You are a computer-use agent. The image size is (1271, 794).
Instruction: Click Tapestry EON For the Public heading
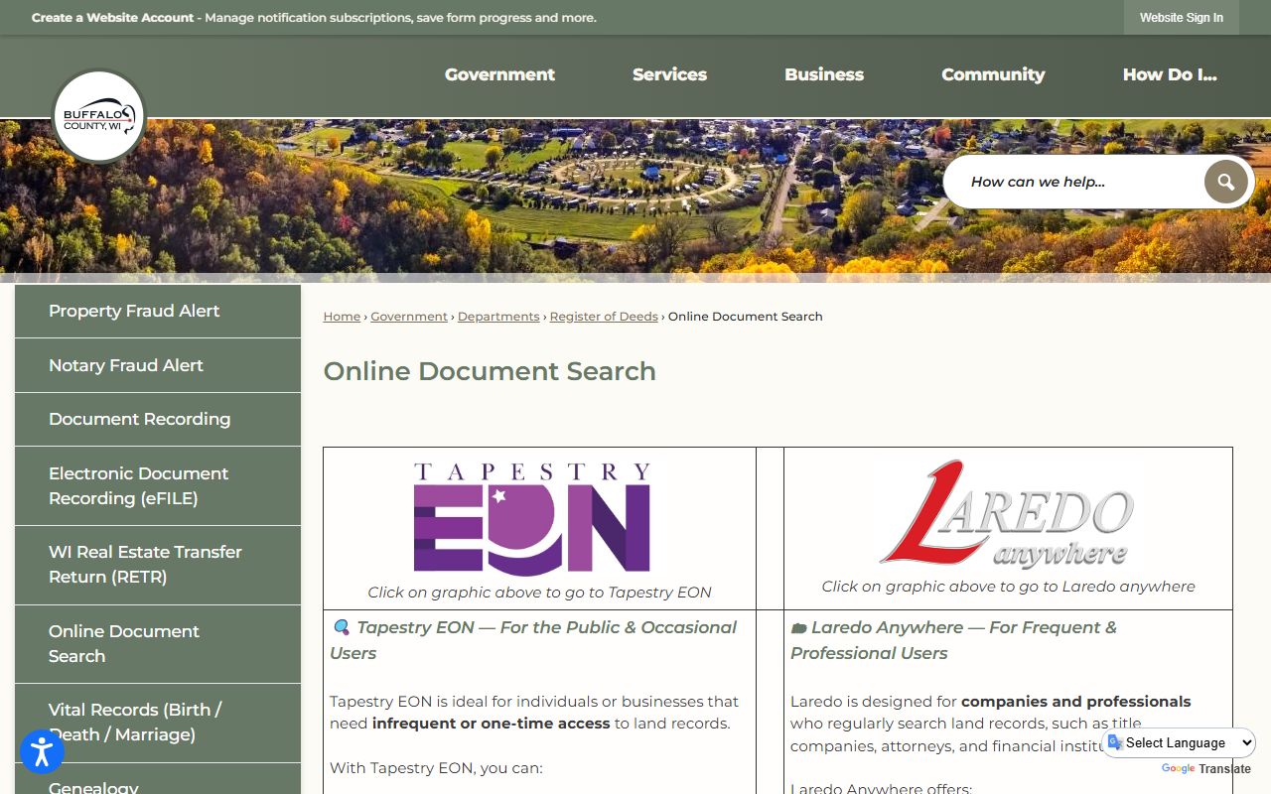[x=533, y=640]
